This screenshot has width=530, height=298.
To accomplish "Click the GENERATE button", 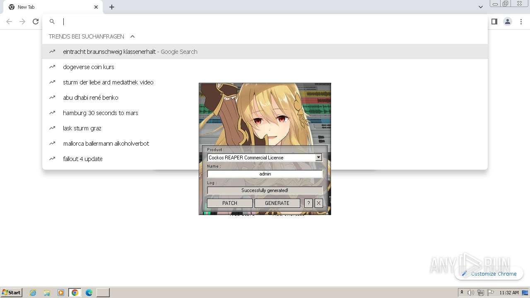I will tap(277, 203).
